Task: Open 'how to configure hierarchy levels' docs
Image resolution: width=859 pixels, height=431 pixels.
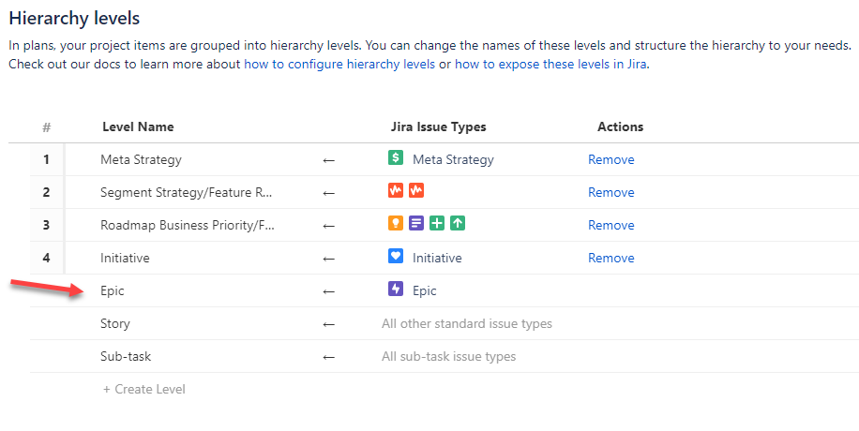Action: (339, 65)
